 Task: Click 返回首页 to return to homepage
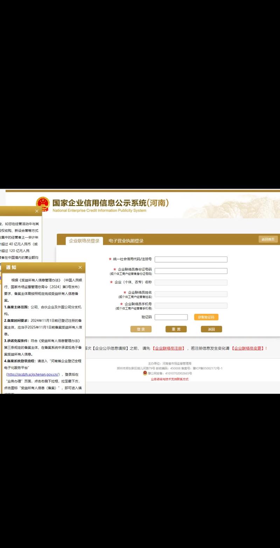[x=268, y=239]
